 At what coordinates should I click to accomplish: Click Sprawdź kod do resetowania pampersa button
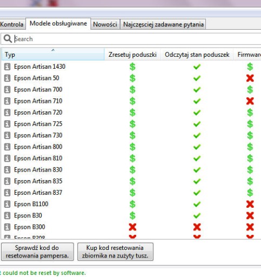coord(37,252)
